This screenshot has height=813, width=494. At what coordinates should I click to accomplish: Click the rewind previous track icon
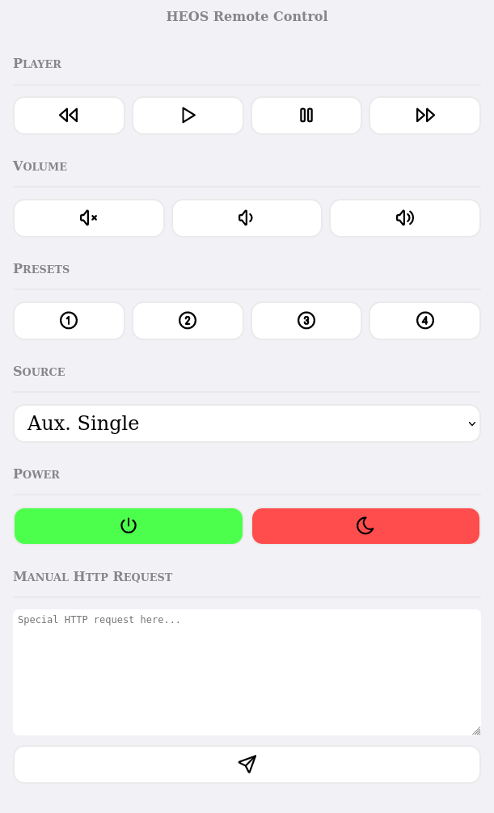click(69, 115)
